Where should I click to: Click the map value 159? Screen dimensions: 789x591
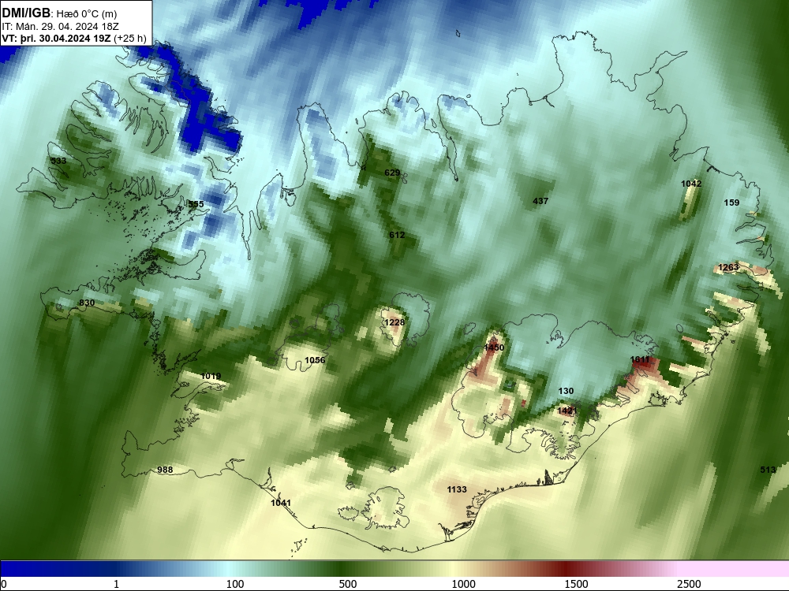tap(731, 203)
